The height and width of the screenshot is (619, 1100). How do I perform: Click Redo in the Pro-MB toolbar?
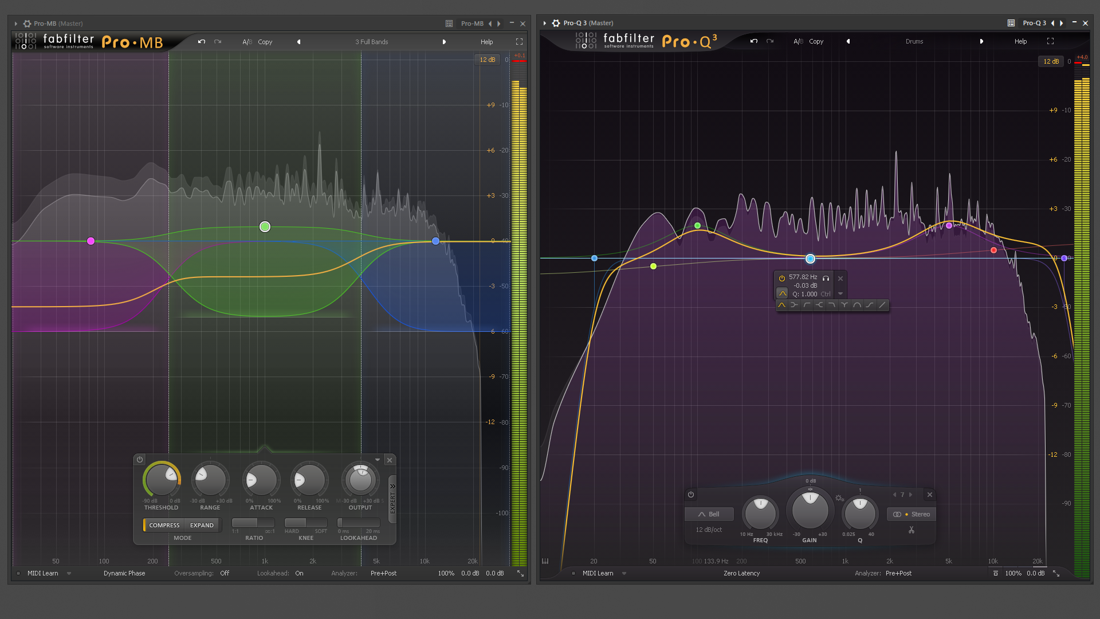pyautogui.click(x=218, y=42)
